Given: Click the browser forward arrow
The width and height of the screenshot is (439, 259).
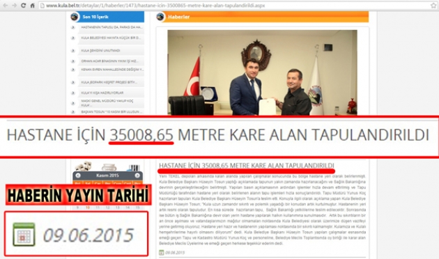Looking at the screenshot, I should (x=14, y=6).
